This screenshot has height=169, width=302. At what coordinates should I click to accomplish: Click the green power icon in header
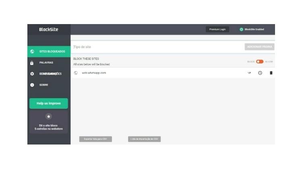tap(241, 29)
